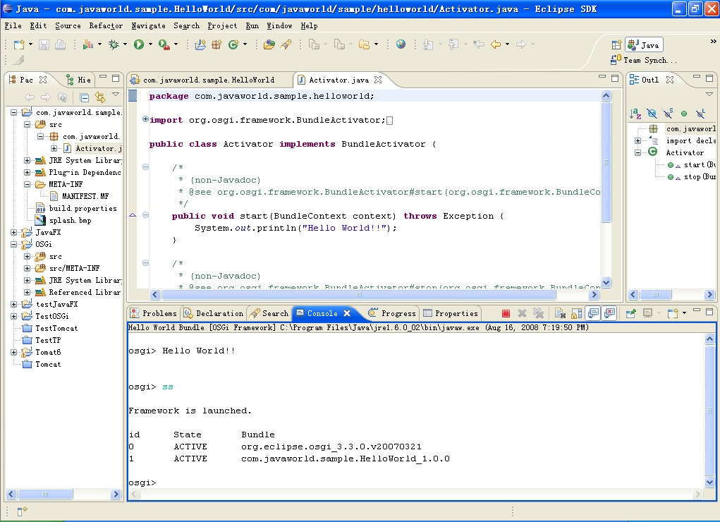720x522 pixels.
Task: Open the Debug button dropdown arrow
Action: click(124, 44)
